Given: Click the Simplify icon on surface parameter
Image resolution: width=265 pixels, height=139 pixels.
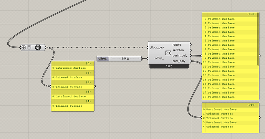Looking at the screenshot, I should coord(29,48).
